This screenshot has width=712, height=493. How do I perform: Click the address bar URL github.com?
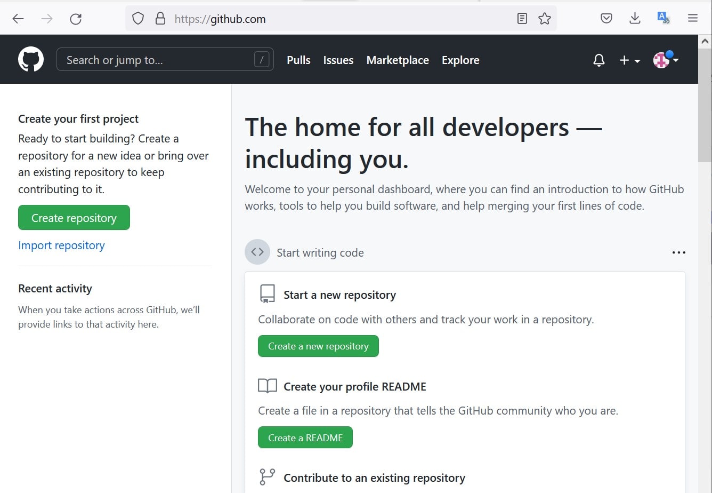coord(220,19)
